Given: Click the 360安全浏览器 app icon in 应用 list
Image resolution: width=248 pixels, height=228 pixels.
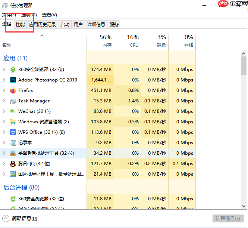Looking at the screenshot, I should [13, 70].
